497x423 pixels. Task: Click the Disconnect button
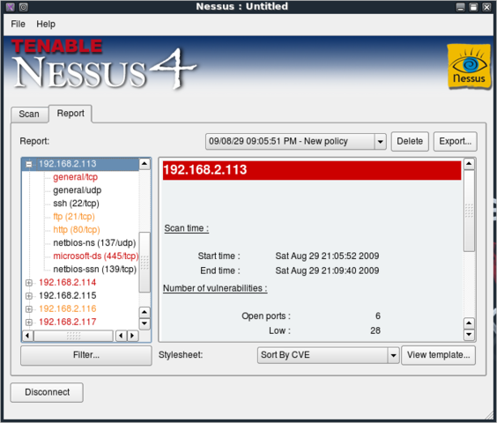coord(47,392)
